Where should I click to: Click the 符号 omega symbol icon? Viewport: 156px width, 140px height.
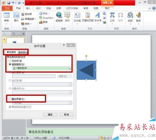(x=120, y=15)
